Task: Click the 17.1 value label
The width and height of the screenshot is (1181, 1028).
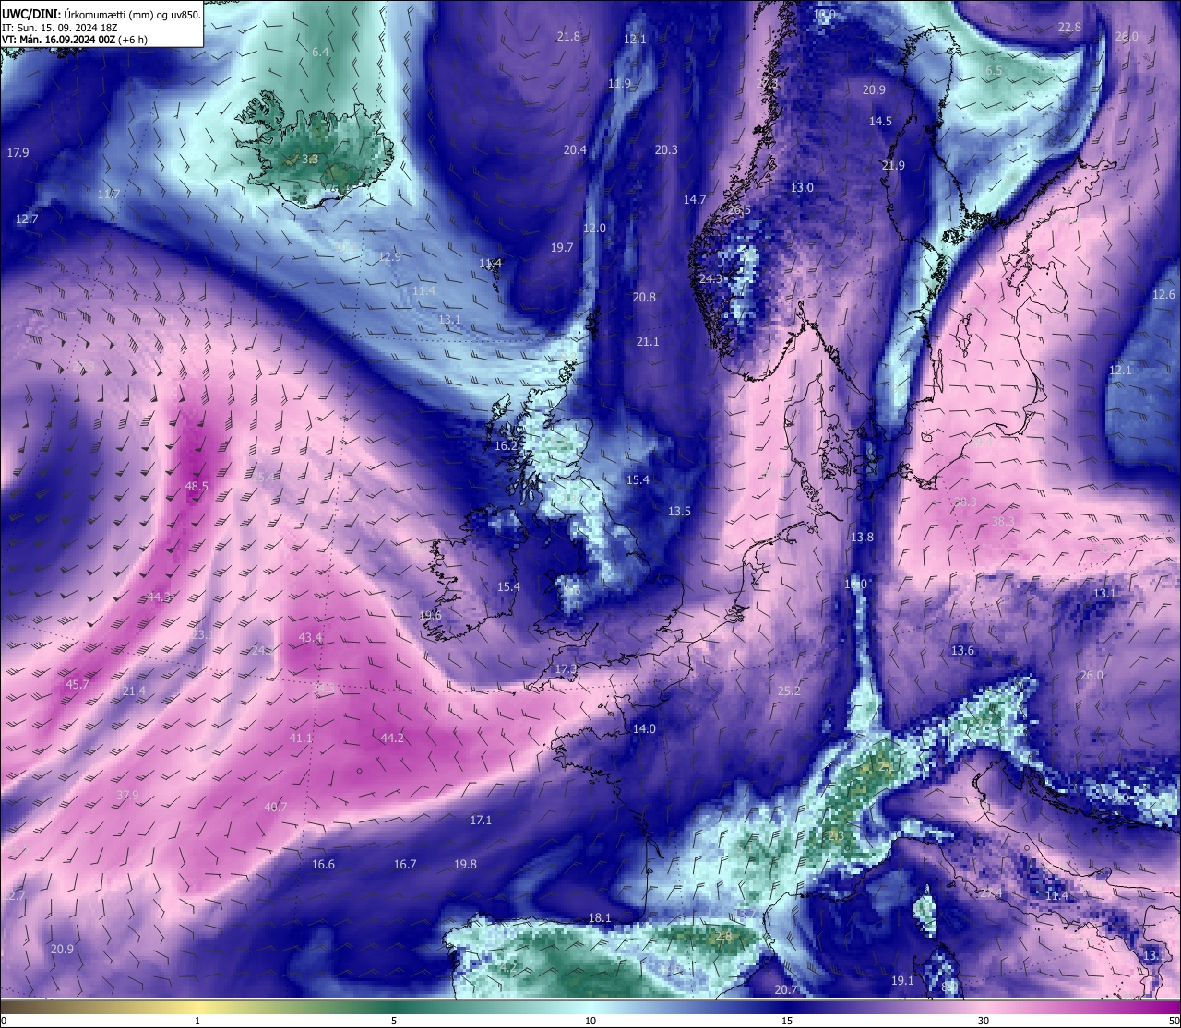Action: click(x=481, y=820)
